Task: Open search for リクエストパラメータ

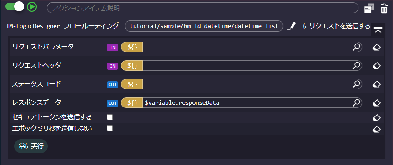Action: tap(356, 47)
